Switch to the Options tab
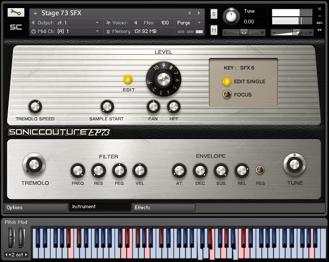Screen dimensions: 329x262 click(36, 208)
